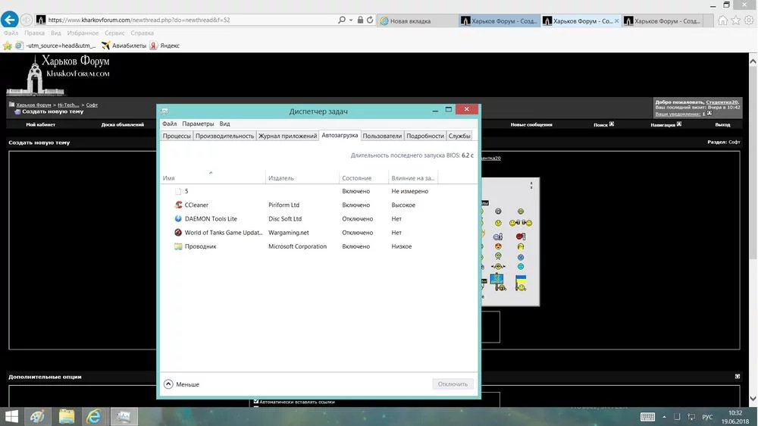The image size is (758, 426).
Task: Click the Выход logout link
Action: point(722,125)
